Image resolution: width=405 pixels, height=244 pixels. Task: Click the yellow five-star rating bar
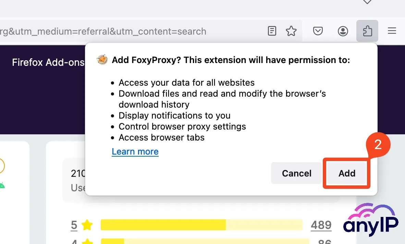coord(163,225)
